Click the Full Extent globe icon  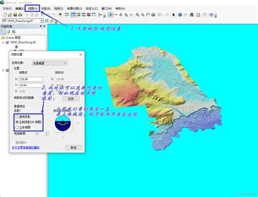153,15
